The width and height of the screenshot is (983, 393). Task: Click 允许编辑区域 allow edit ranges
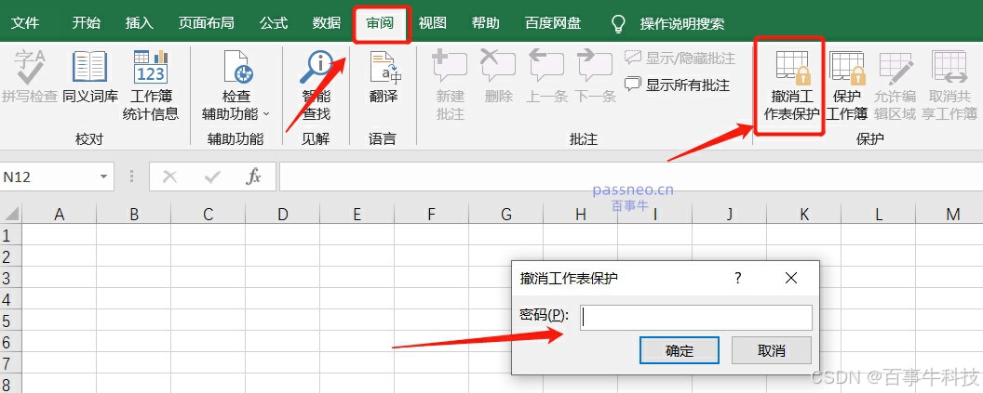[895, 85]
